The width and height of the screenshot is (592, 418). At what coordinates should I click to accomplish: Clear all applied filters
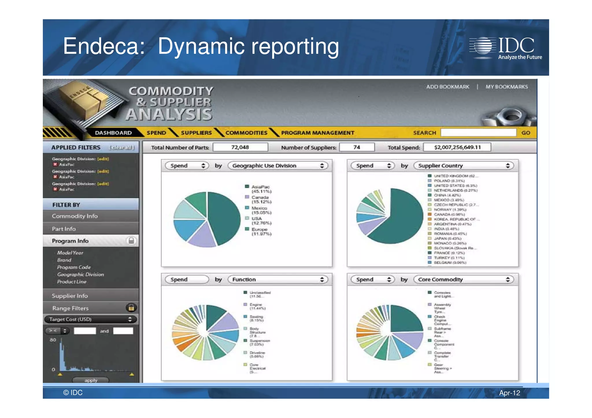[x=122, y=147]
